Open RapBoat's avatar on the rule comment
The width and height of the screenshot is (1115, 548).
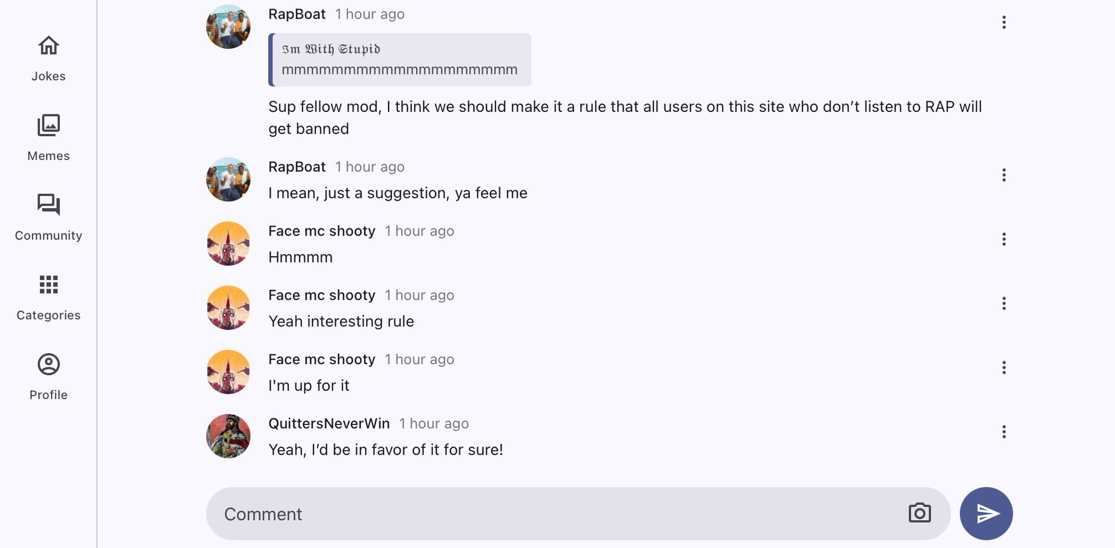point(228,27)
